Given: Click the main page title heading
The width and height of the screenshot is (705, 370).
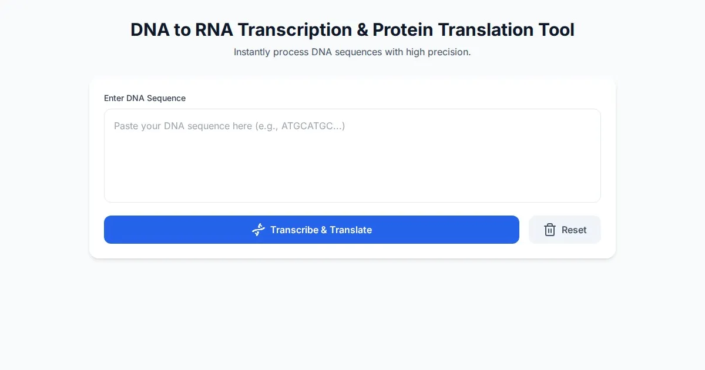Looking at the screenshot, I should point(352,30).
